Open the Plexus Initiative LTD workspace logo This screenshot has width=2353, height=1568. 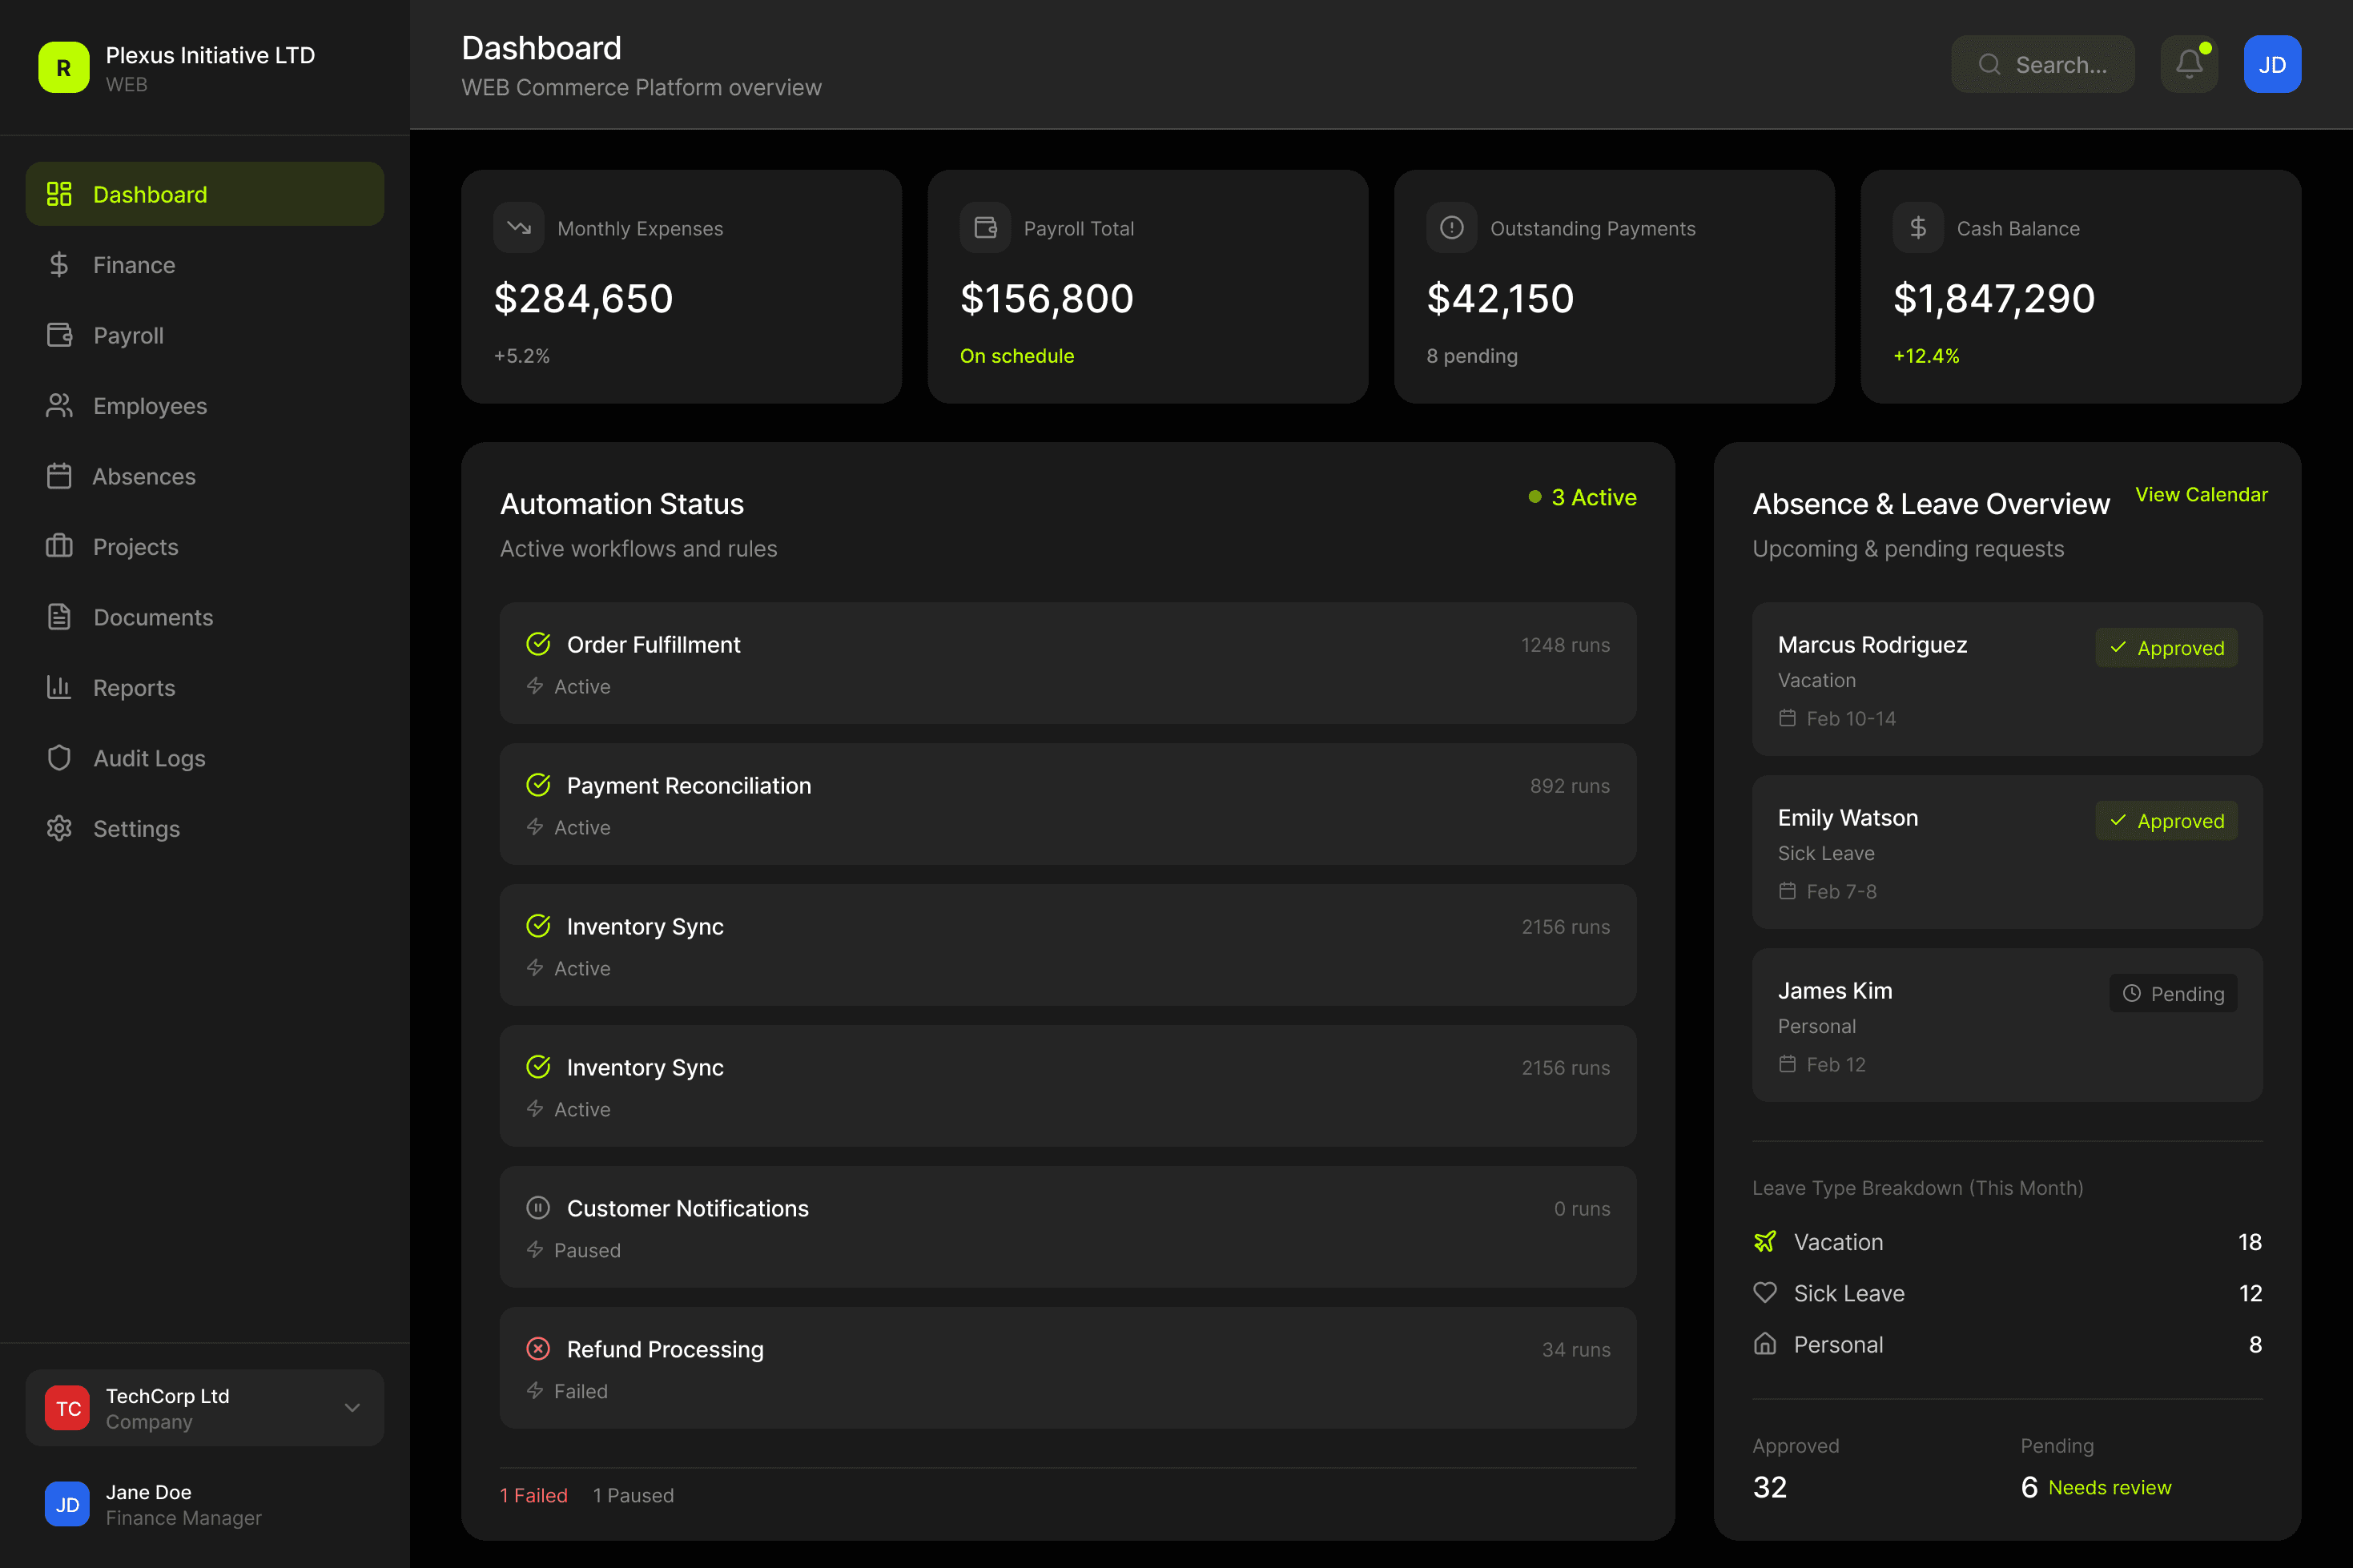click(x=64, y=67)
